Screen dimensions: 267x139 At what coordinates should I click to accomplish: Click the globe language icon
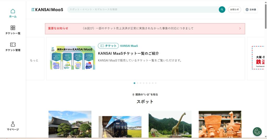click(x=247, y=10)
